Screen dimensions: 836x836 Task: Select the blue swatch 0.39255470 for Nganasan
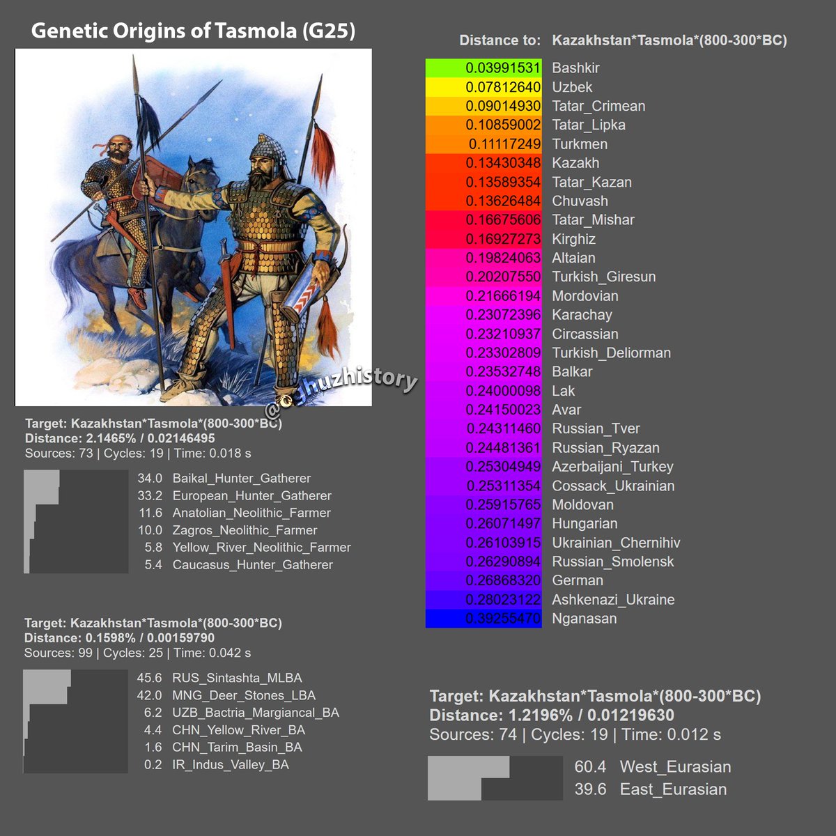[483, 619]
